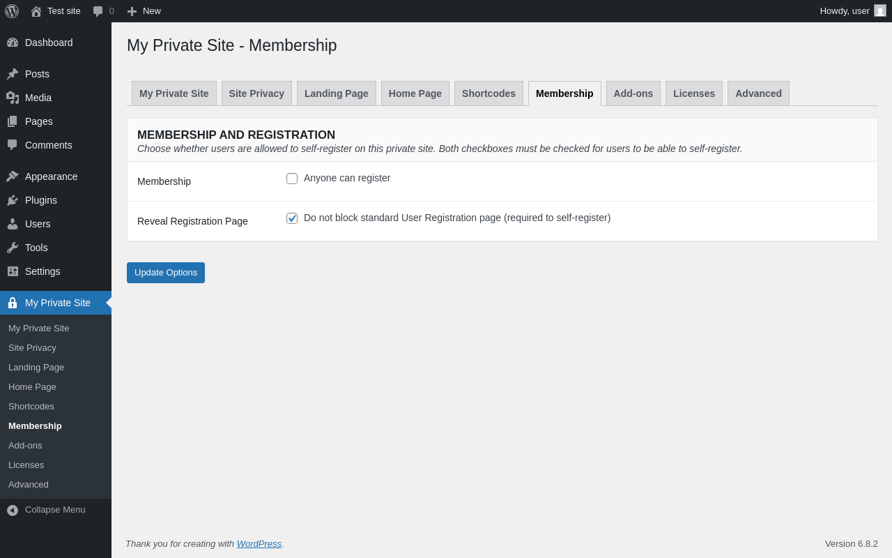Screen dimensions: 892x558
Task: Click the Dashboard gauge icon
Action: pyautogui.click(x=13, y=43)
